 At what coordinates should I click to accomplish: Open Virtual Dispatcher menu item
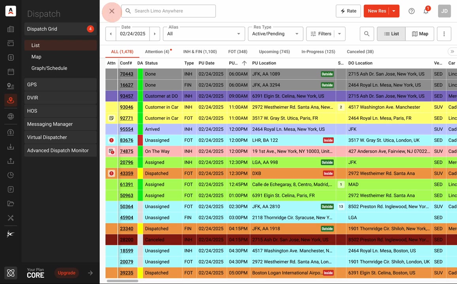click(x=60, y=137)
